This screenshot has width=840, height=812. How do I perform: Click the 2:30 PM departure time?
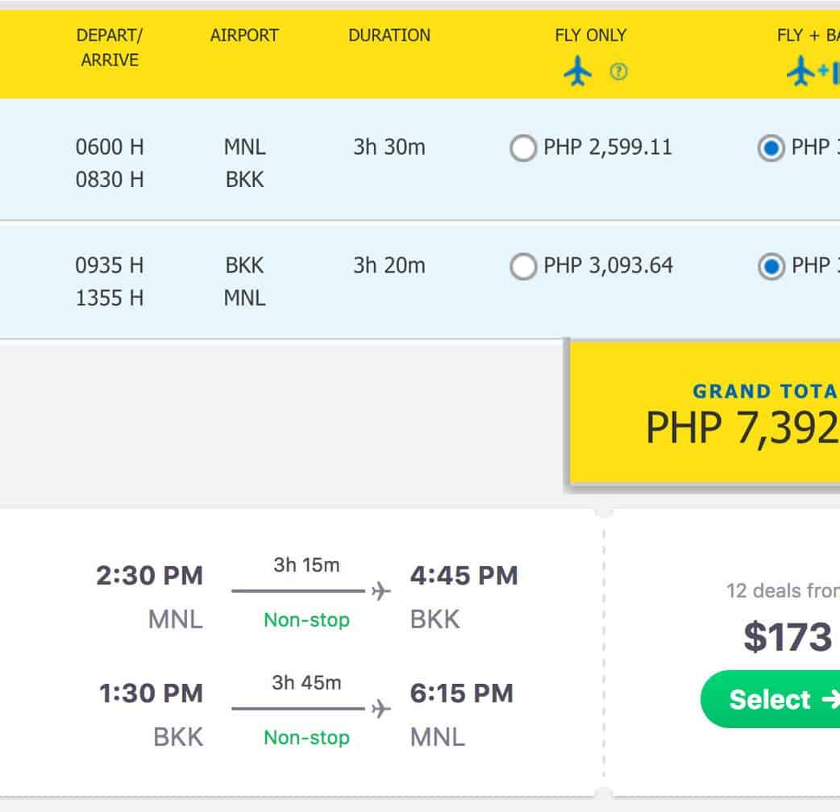(x=149, y=576)
